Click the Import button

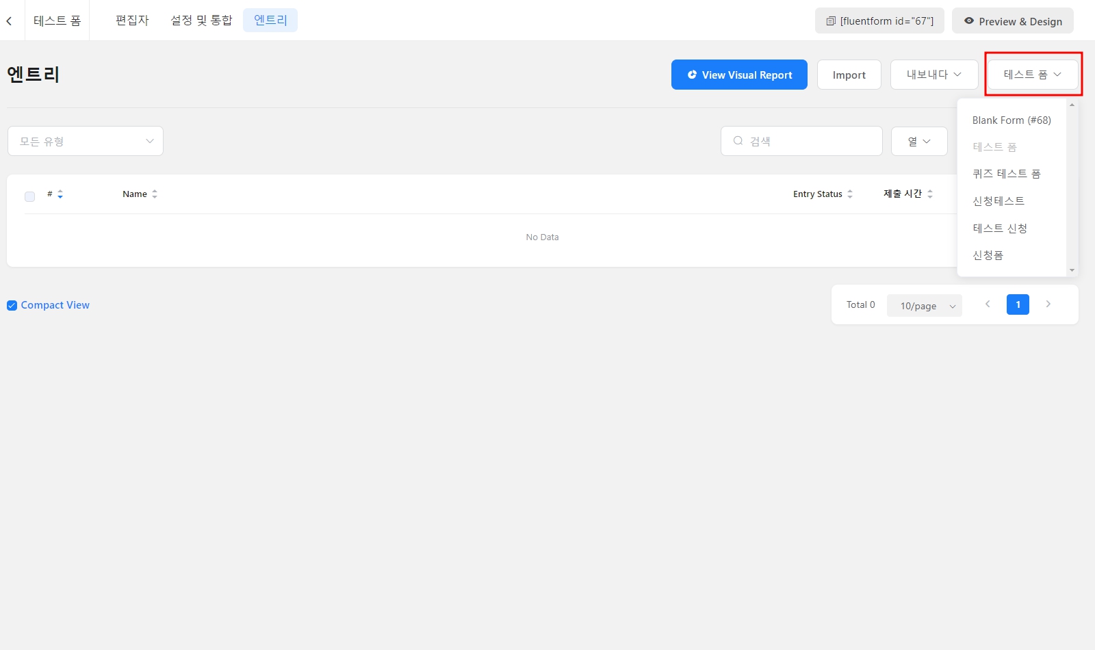pyautogui.click(x=849, y=75)
